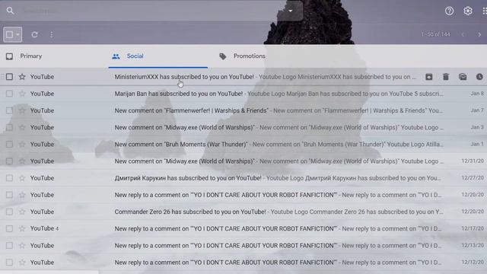Click the Refresh icon
The height and width of the screenshot is (274, 487).
(34, 34)
